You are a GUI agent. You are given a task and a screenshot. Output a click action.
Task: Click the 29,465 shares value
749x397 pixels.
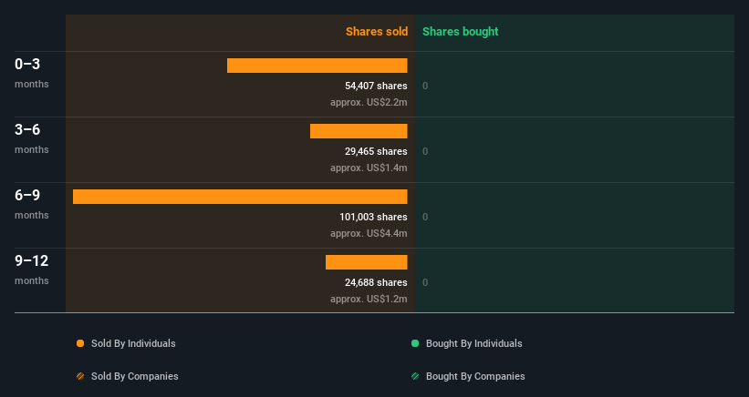[376, 151]
